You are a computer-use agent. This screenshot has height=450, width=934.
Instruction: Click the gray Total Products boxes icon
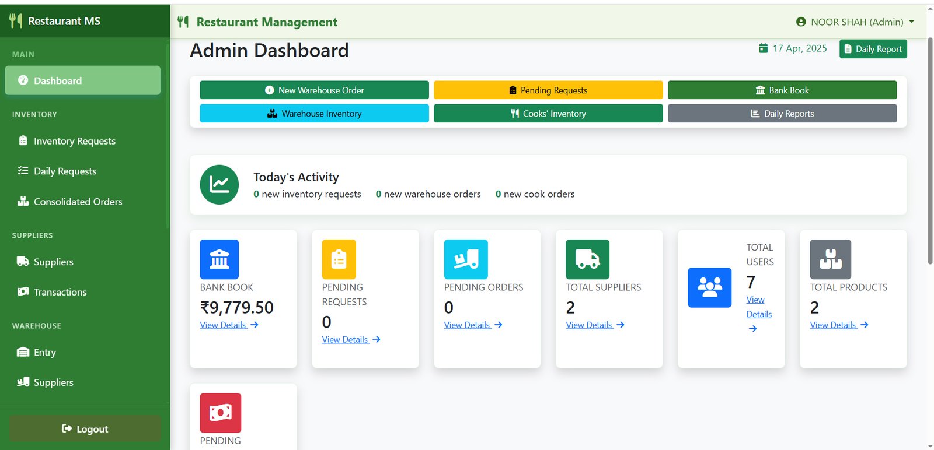(831, 259)
